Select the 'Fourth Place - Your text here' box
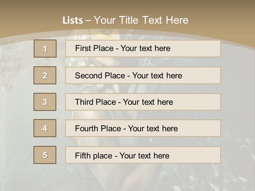The width and height of the screenshot is (255, 191). pos(143,128)
